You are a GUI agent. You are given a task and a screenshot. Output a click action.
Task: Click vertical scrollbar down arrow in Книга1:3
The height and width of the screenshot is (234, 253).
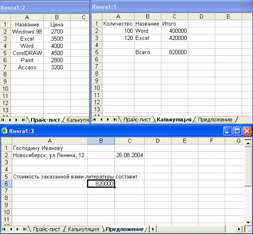pyautogui.click(x=248, y=223)
